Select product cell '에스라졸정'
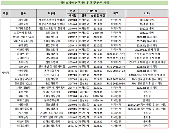Viewport: 169px width, 129px height. (23, 122)
